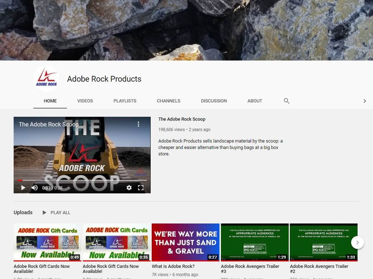The image size is (373, 279).
Task: Open the VIDEOS tab
Action: (x=85, y=101)
